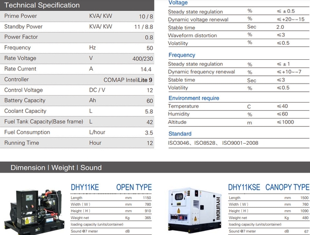Click the Control Voltage label
This screenshot has height=235, width=310.
(24, 90)
